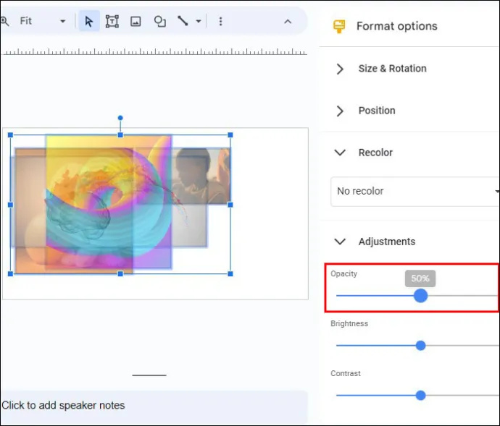Collapse the toolbar with the up caret
The image size is (500, 426).
(x=288, y=21)
